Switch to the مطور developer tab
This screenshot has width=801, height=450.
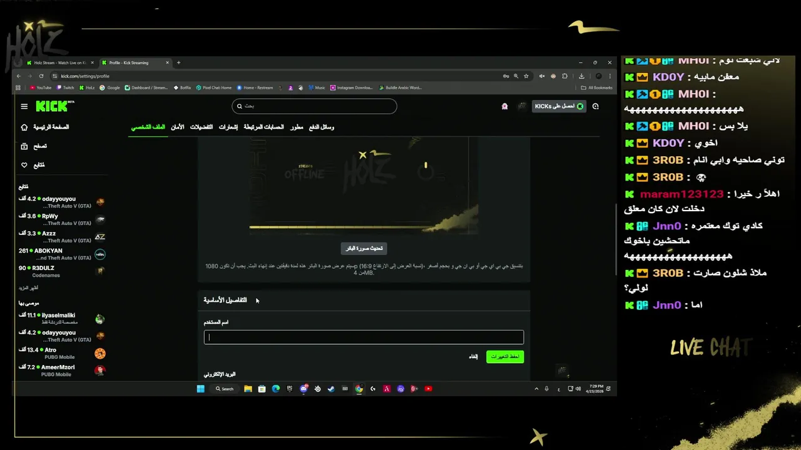[297, 127]
